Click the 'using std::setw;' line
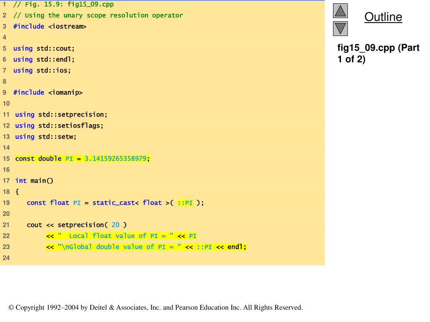This screenshot has height=322, width=430. pyautogui.click(x=46, y=136)
